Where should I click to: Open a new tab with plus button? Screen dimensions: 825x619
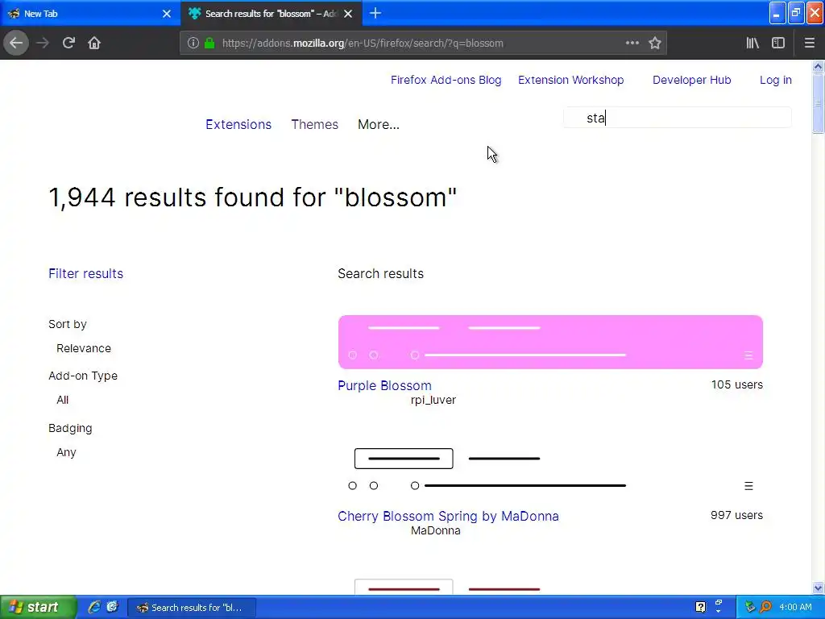pos(375,14)
